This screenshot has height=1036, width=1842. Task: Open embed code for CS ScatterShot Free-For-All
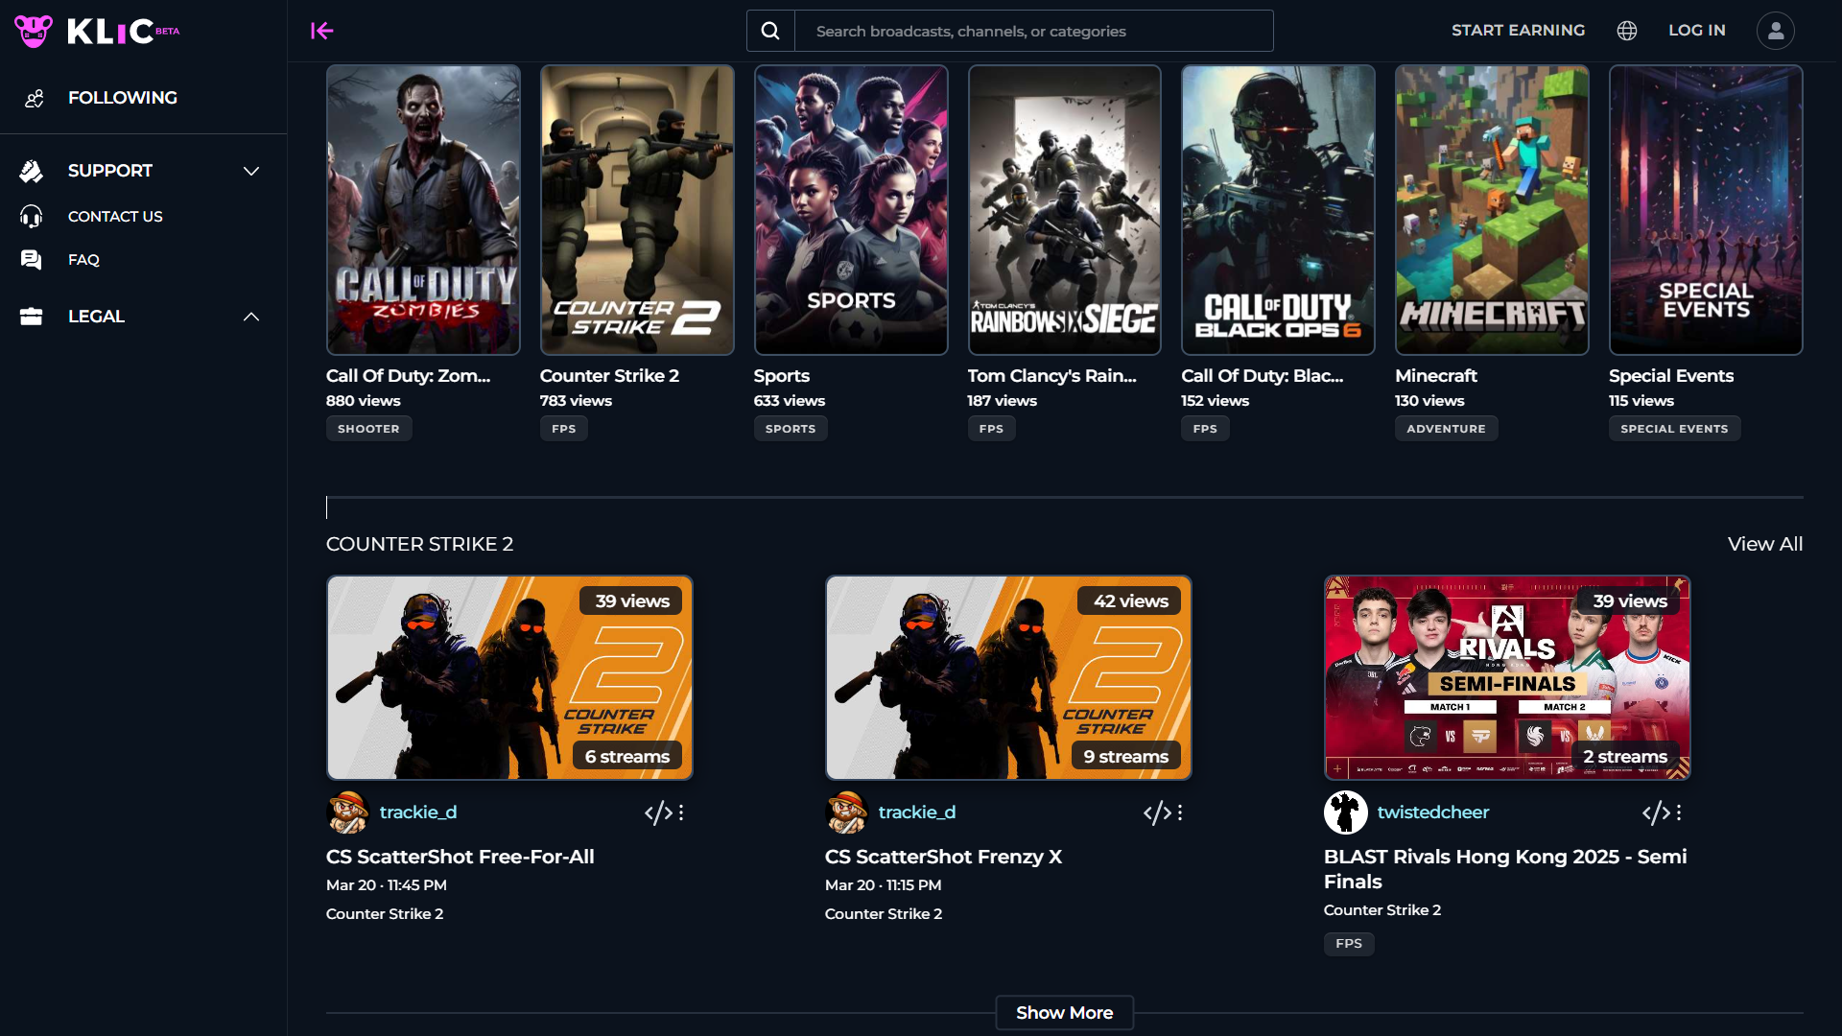658,813
